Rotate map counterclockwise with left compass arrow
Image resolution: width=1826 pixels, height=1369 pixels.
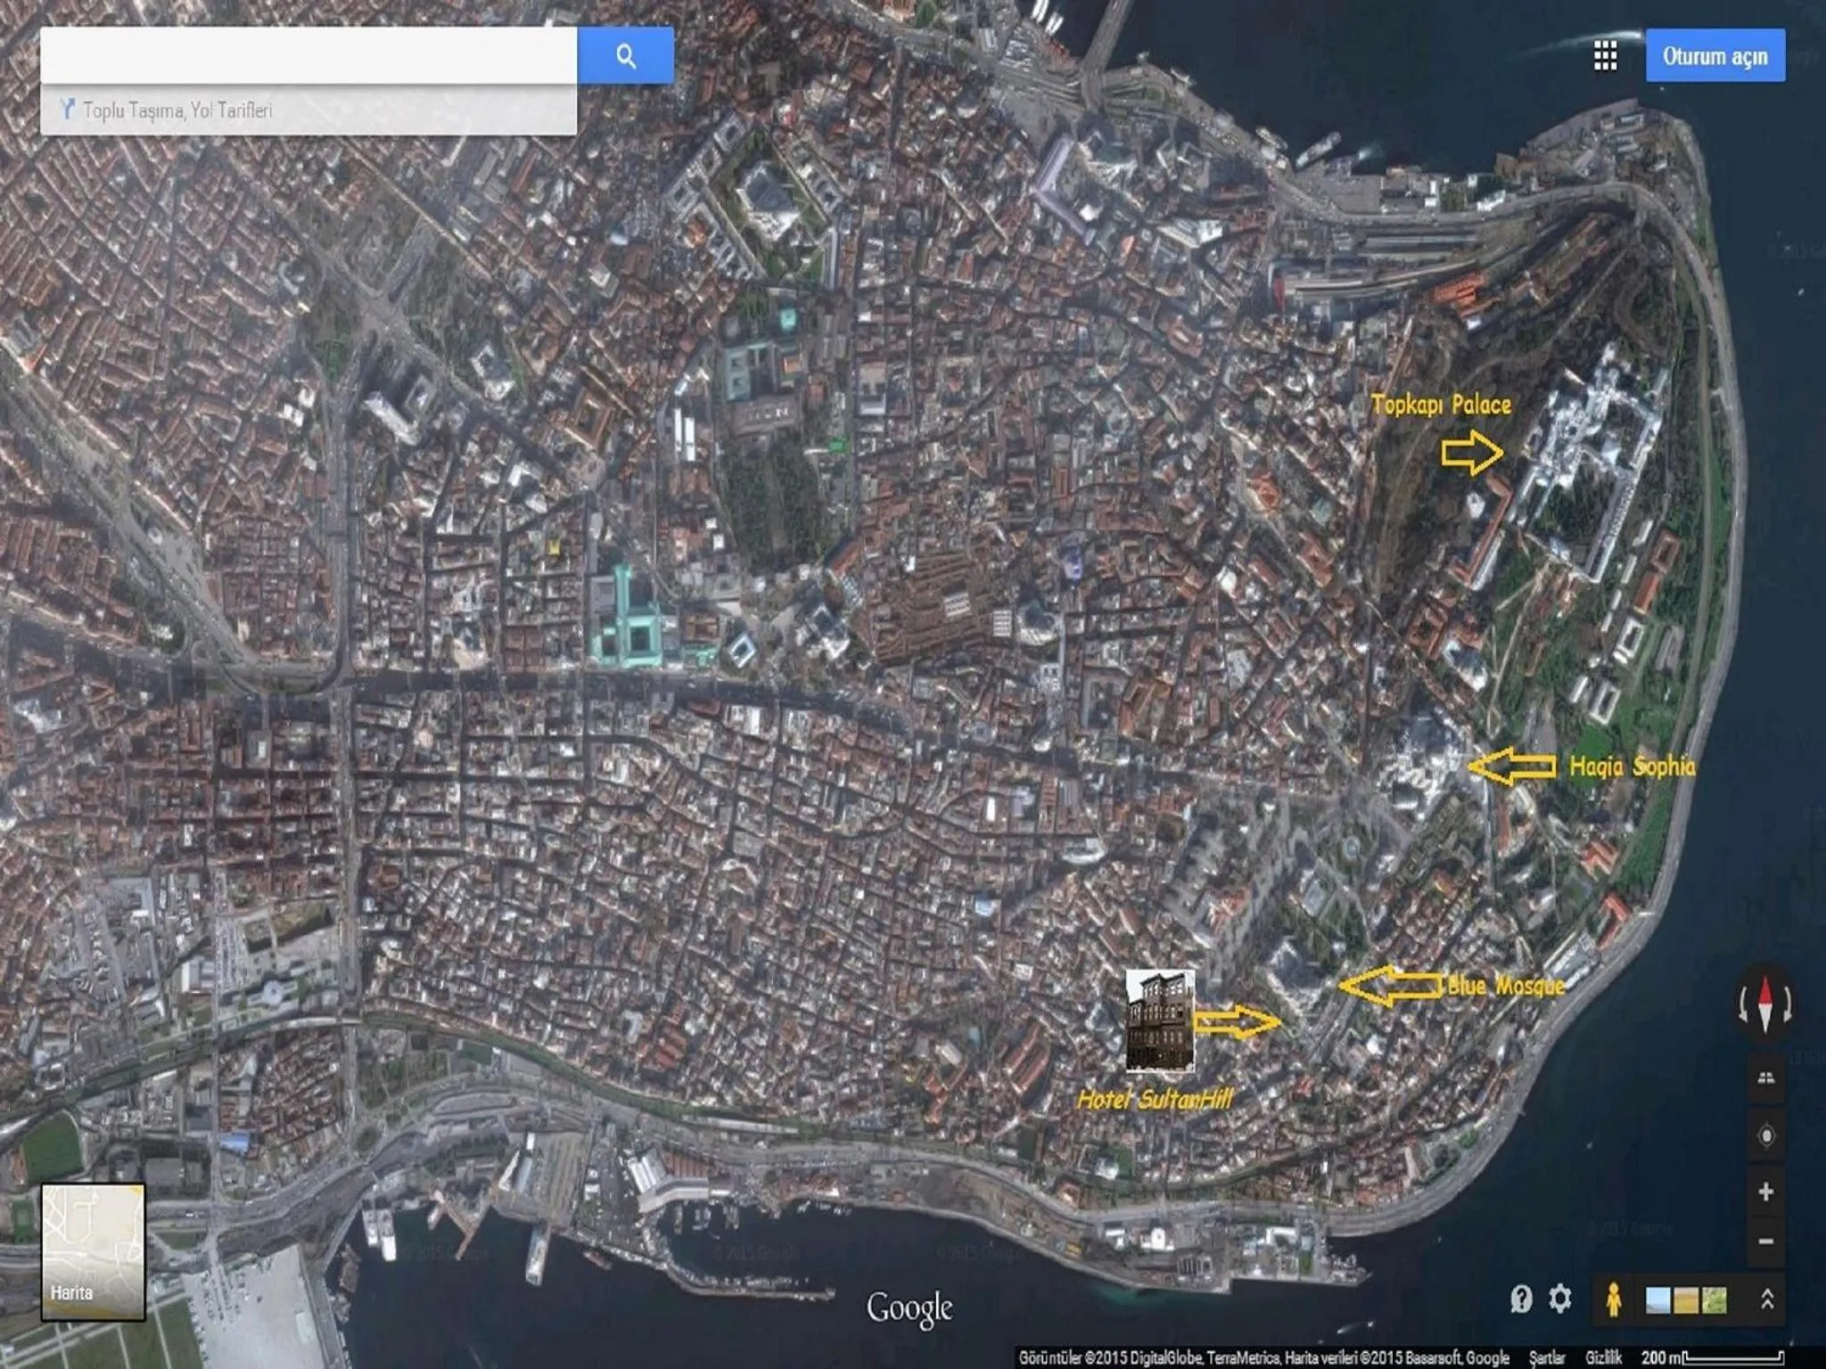[x=1743, y=1005]
